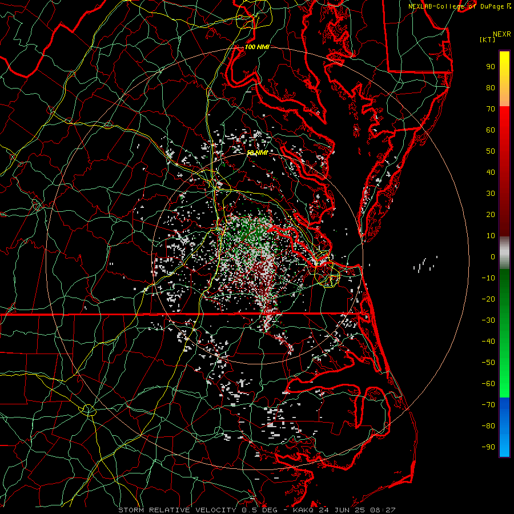Click the -40 value on velocity scale
Screen dimensions: 514x514
click(488, 342)
